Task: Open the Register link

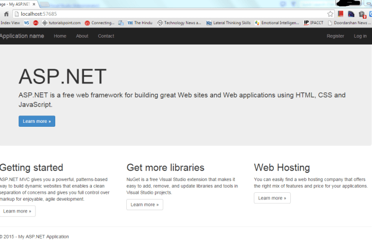Action: click(x=335, y=36)
